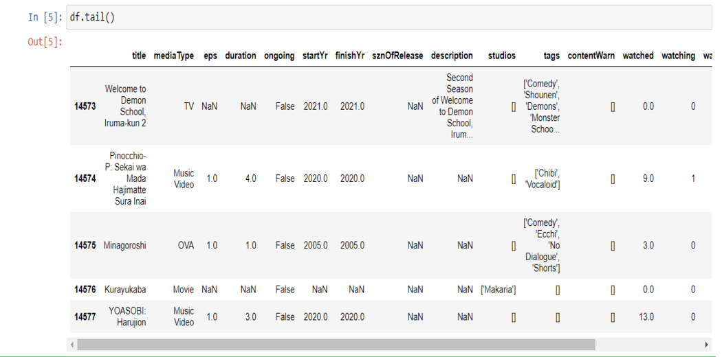The width and height of the screenshot is (722, 357).
Task: Click row index 14576
Action: point(85,290)
